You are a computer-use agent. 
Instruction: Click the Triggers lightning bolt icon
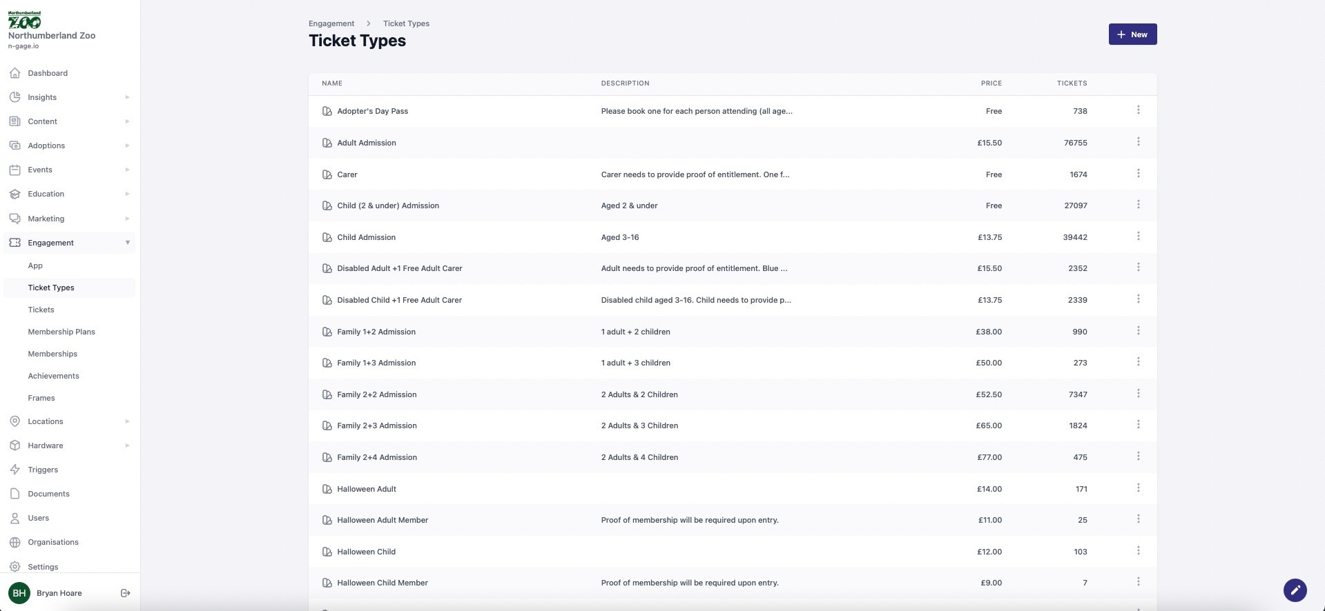pyautogui.click(x=15, y=470)
